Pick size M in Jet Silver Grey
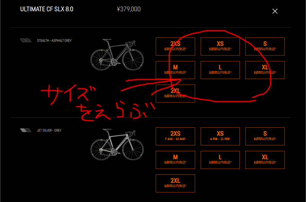The width and height of the screenshot is (306, 202). pos(175,160)
